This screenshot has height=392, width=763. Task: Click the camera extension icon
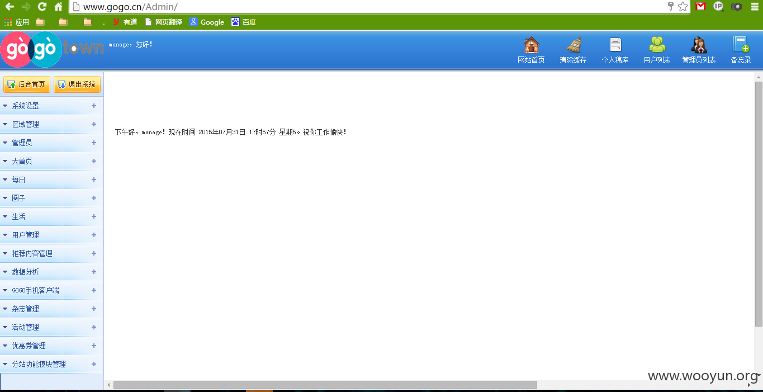pos(737,7)
